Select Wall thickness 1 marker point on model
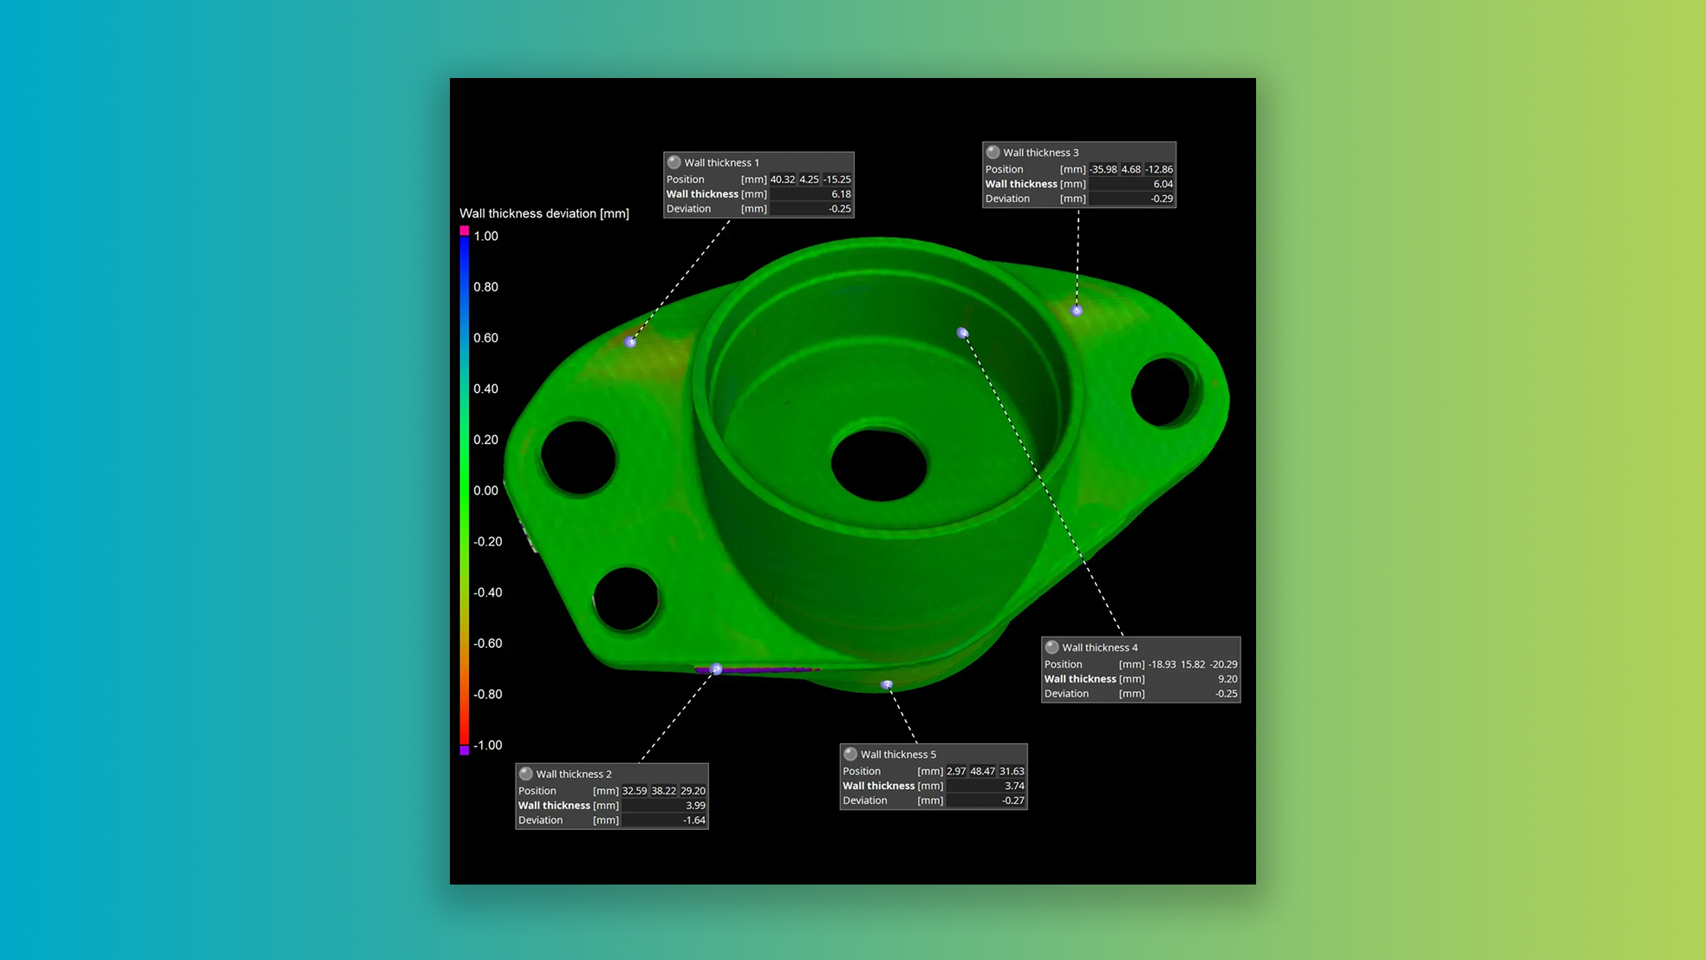The height and width of the screenshot is (960, 1706). [x=631, y=342]
